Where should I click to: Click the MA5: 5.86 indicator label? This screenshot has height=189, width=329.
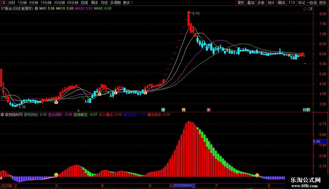pyautogui.click(x=47, y=9)
